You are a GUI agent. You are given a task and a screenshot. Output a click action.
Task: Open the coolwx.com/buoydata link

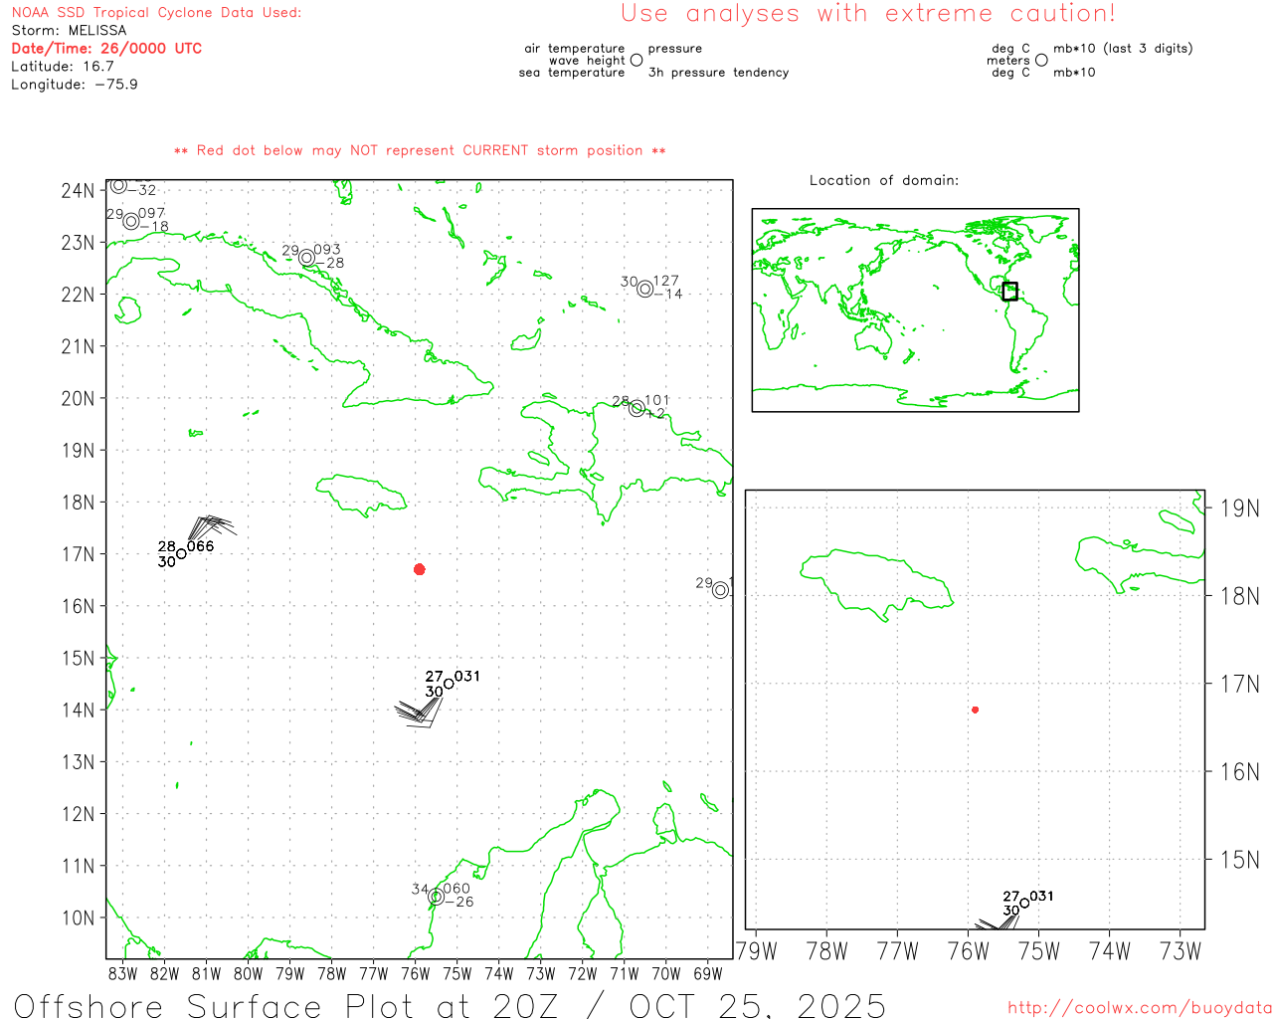(x=1140, y=1007)
